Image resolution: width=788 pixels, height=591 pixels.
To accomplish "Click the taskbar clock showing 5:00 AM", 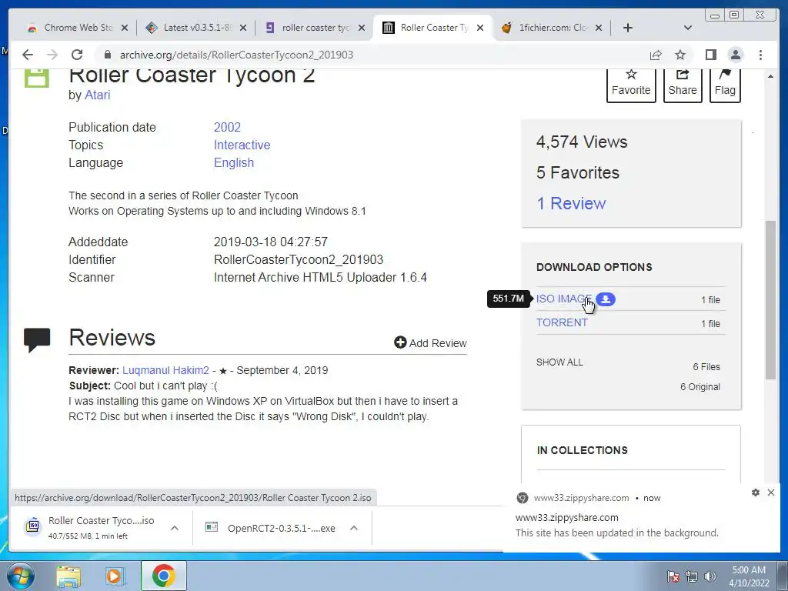I will pyautogui.click(x=749, y=576).
